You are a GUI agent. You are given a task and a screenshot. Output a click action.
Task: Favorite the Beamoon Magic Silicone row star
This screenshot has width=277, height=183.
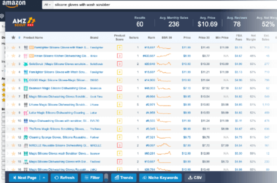(x=13, y=88)
